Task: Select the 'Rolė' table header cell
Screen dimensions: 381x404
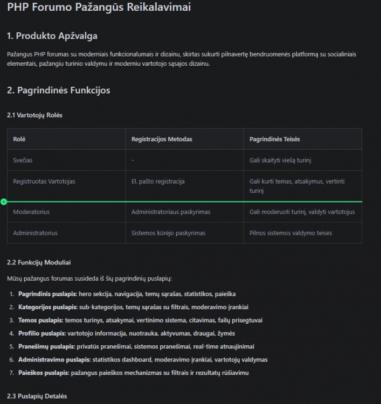Action: [x=66, y=139]
